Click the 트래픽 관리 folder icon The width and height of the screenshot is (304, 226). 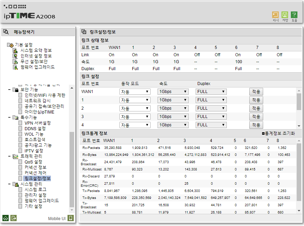(16, 157)
